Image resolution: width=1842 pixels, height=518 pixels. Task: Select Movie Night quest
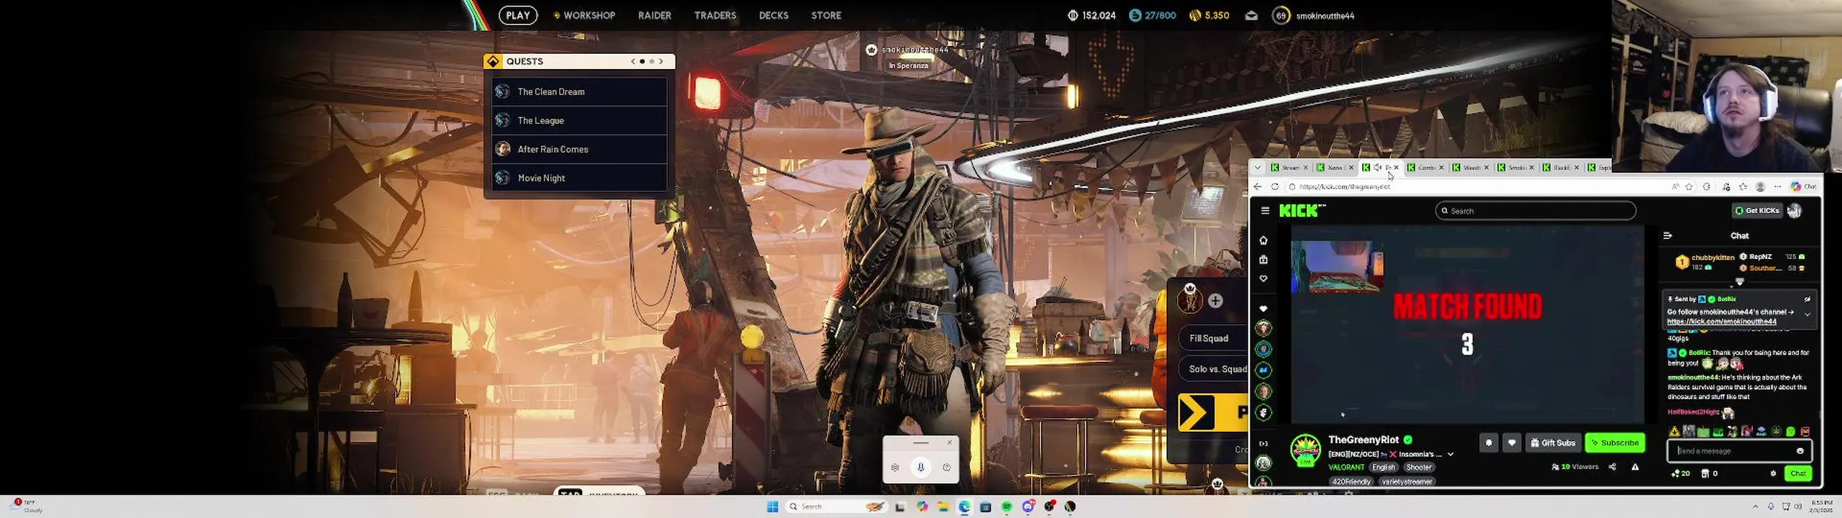coord(579,178)
